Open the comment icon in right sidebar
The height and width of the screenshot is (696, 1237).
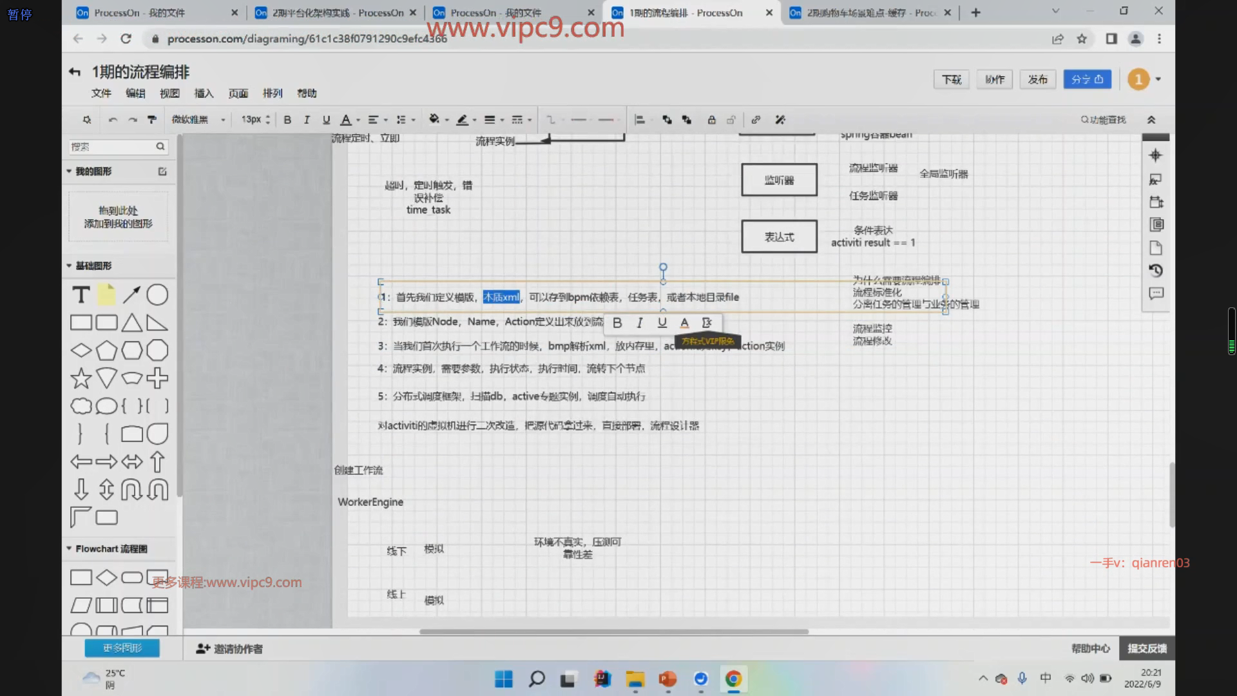click(x=1156, y=294)
